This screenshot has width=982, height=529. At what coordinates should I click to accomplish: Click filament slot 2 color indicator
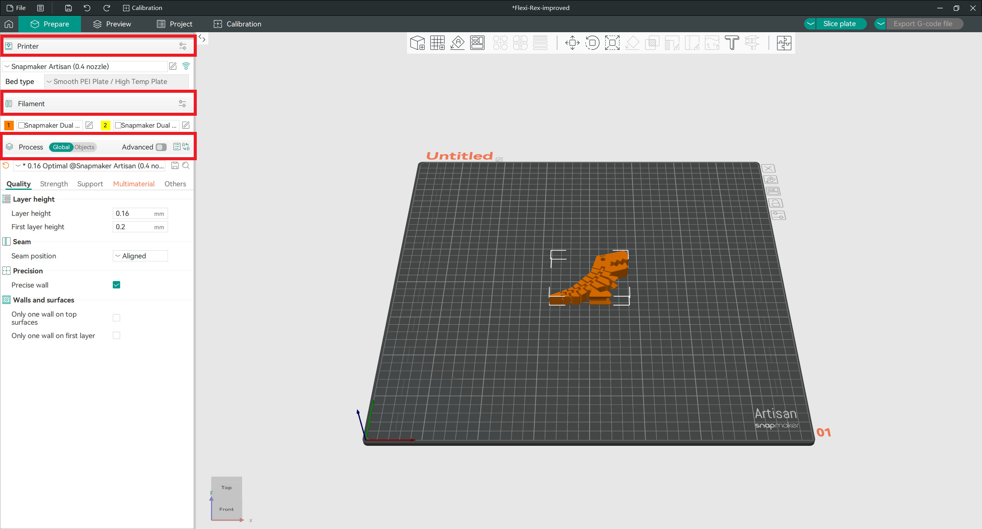point(105,125)
